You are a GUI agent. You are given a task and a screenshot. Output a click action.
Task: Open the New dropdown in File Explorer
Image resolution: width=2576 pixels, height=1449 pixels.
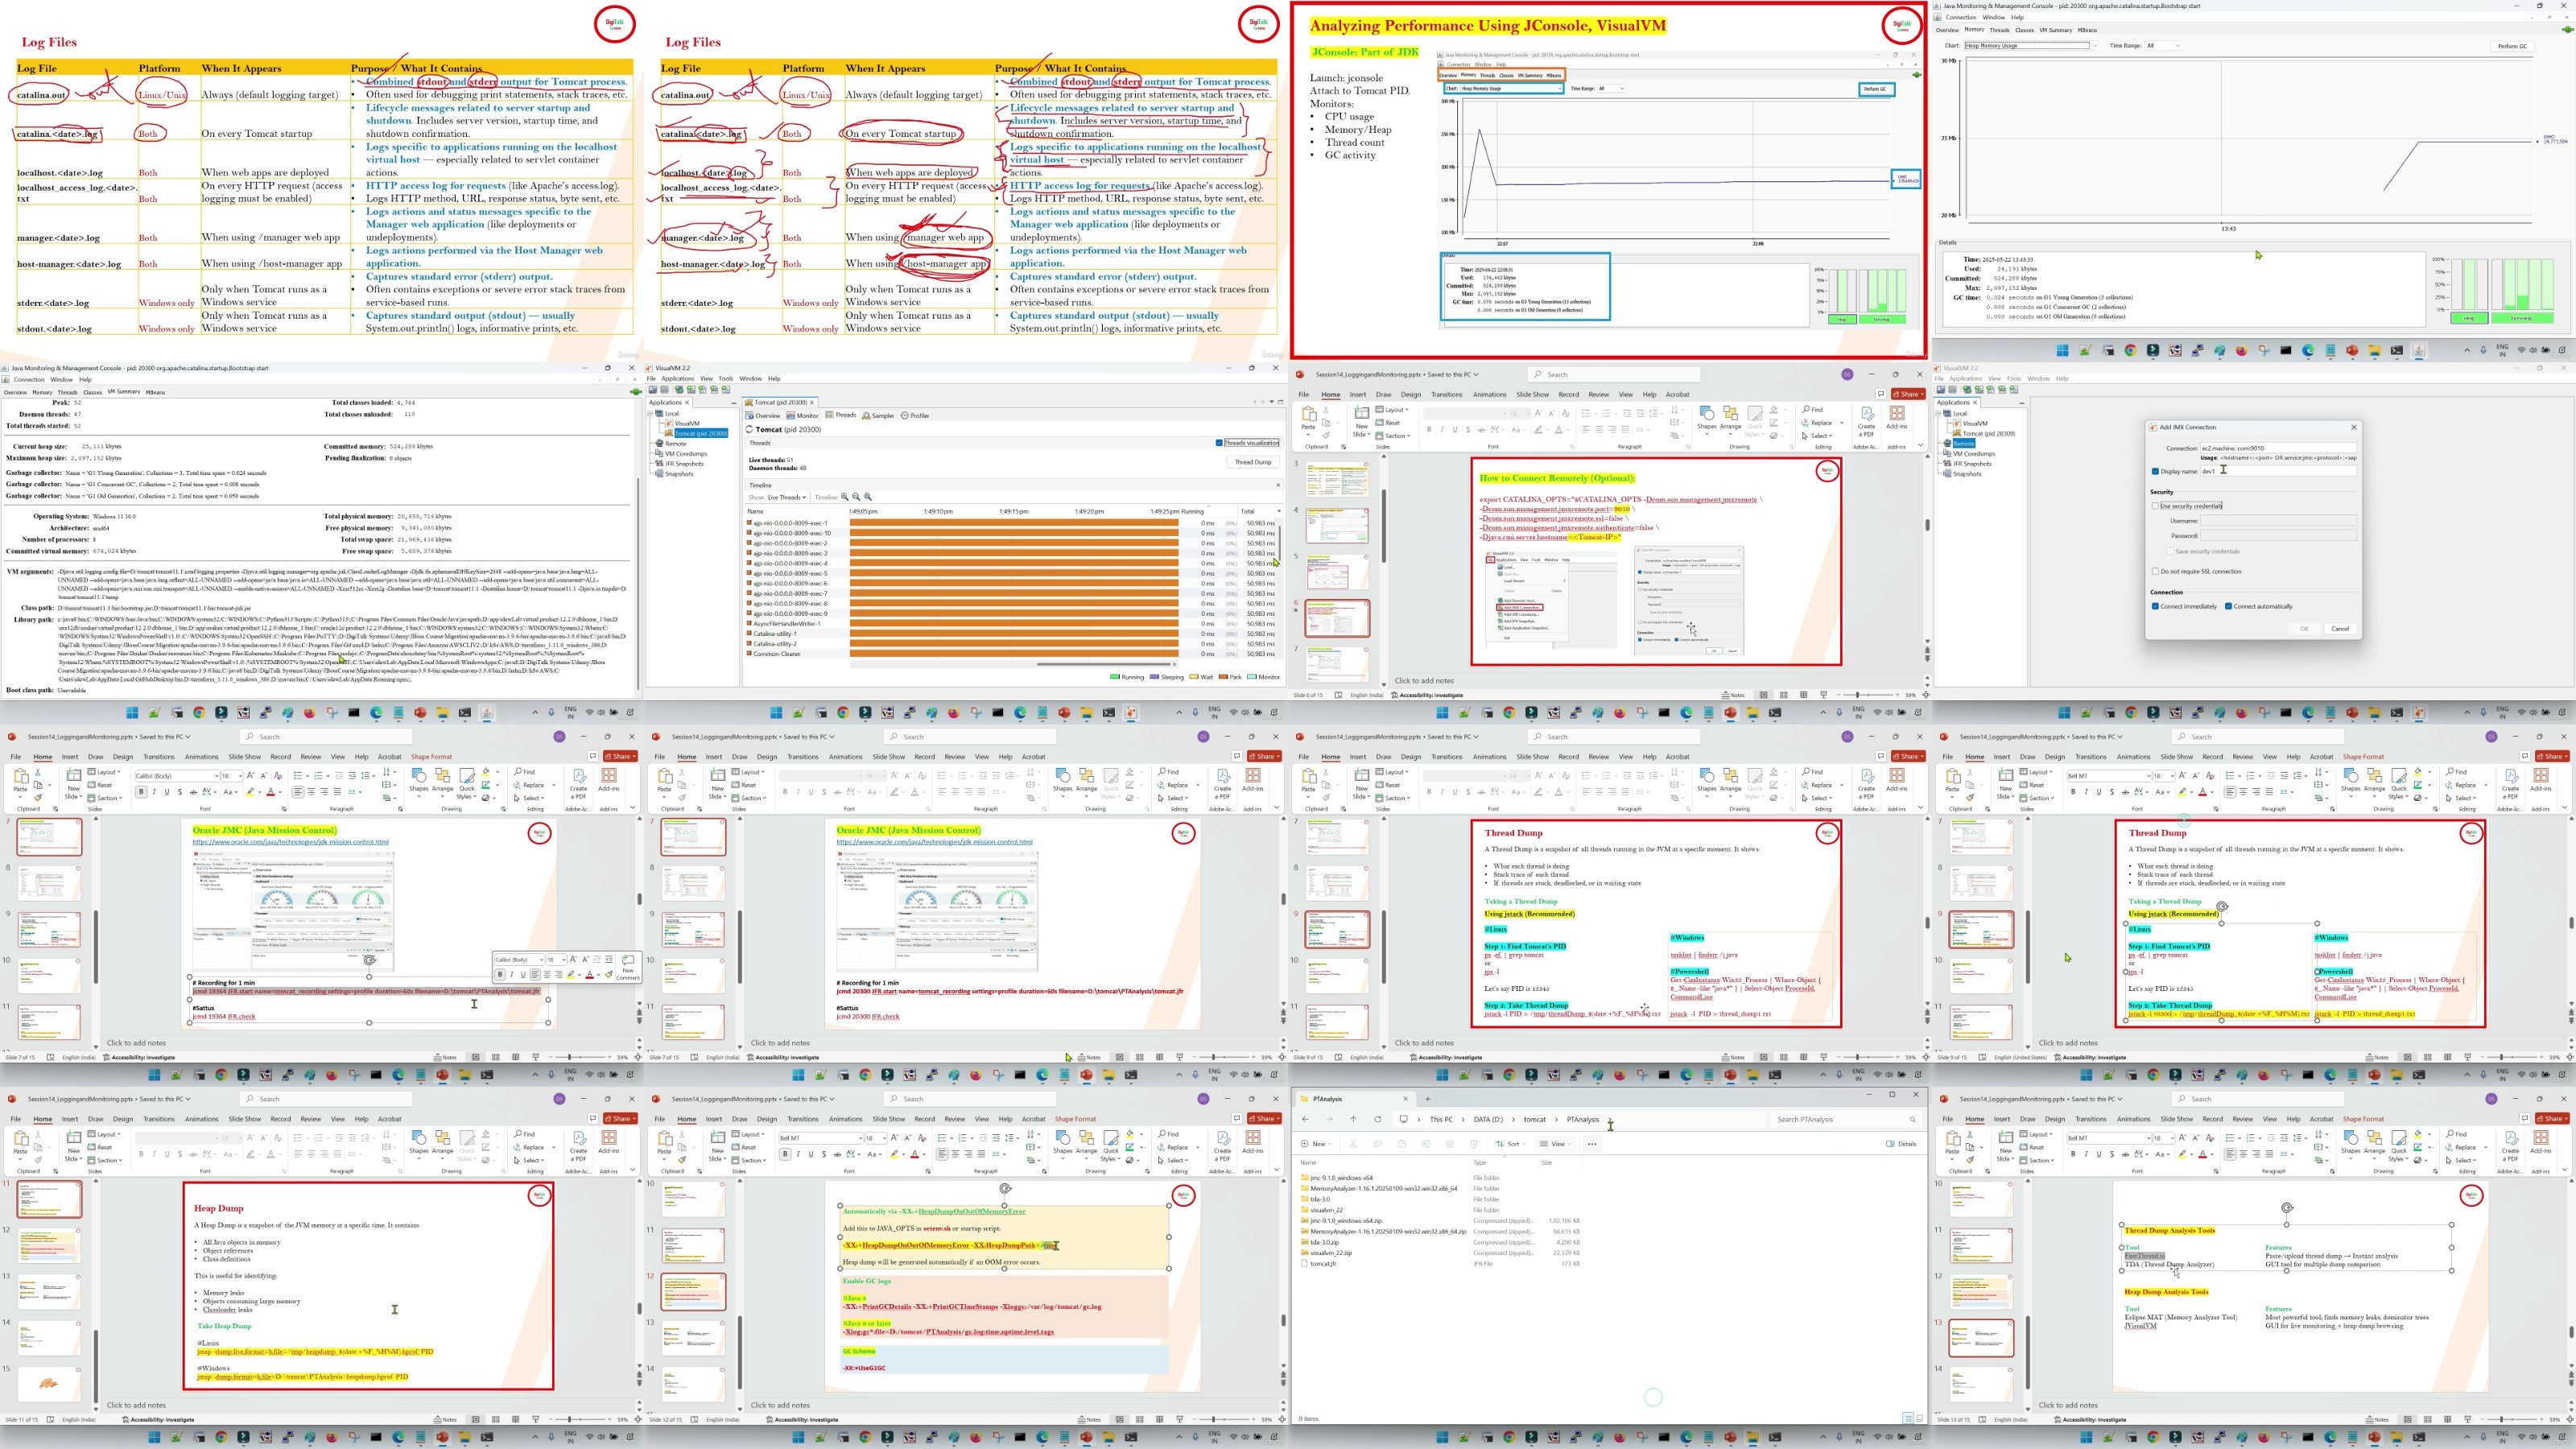(x=1315, y=1144)
